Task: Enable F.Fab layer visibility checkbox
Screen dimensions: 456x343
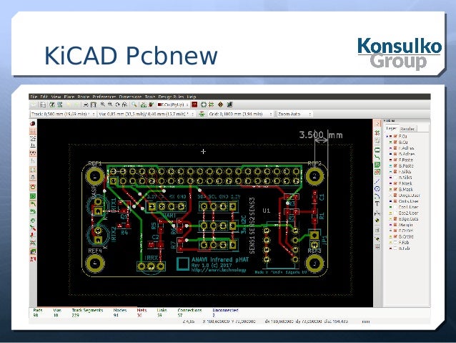Action: click(395, 242)
